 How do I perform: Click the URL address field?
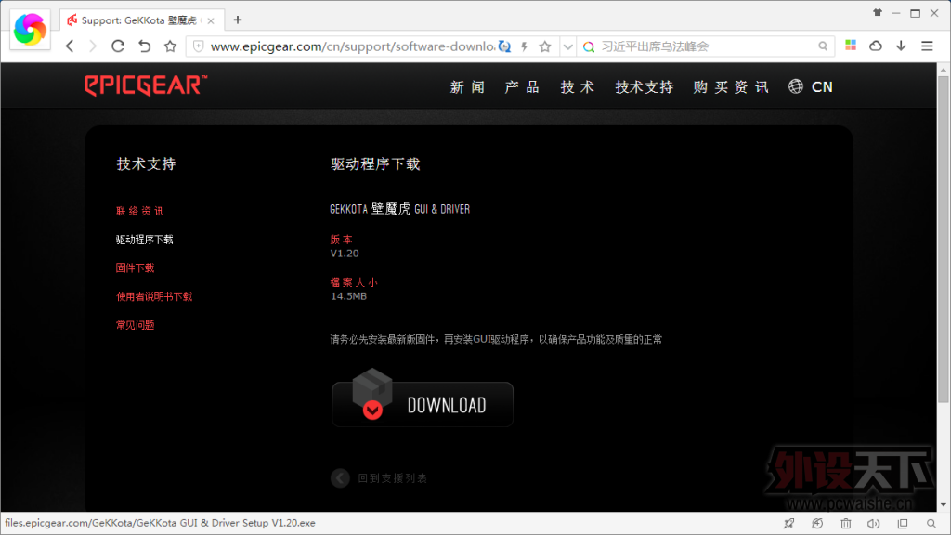(352, 46)
